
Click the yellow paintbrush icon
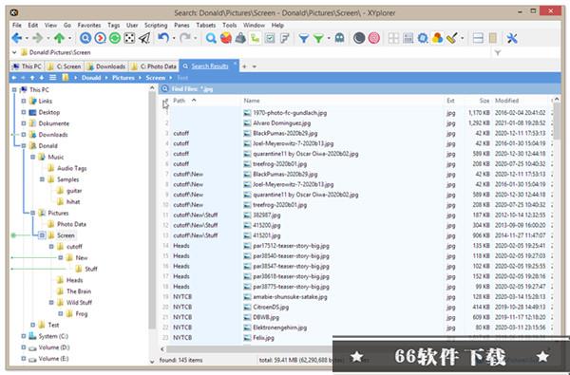pyautogui.click(x=452, y=38)
